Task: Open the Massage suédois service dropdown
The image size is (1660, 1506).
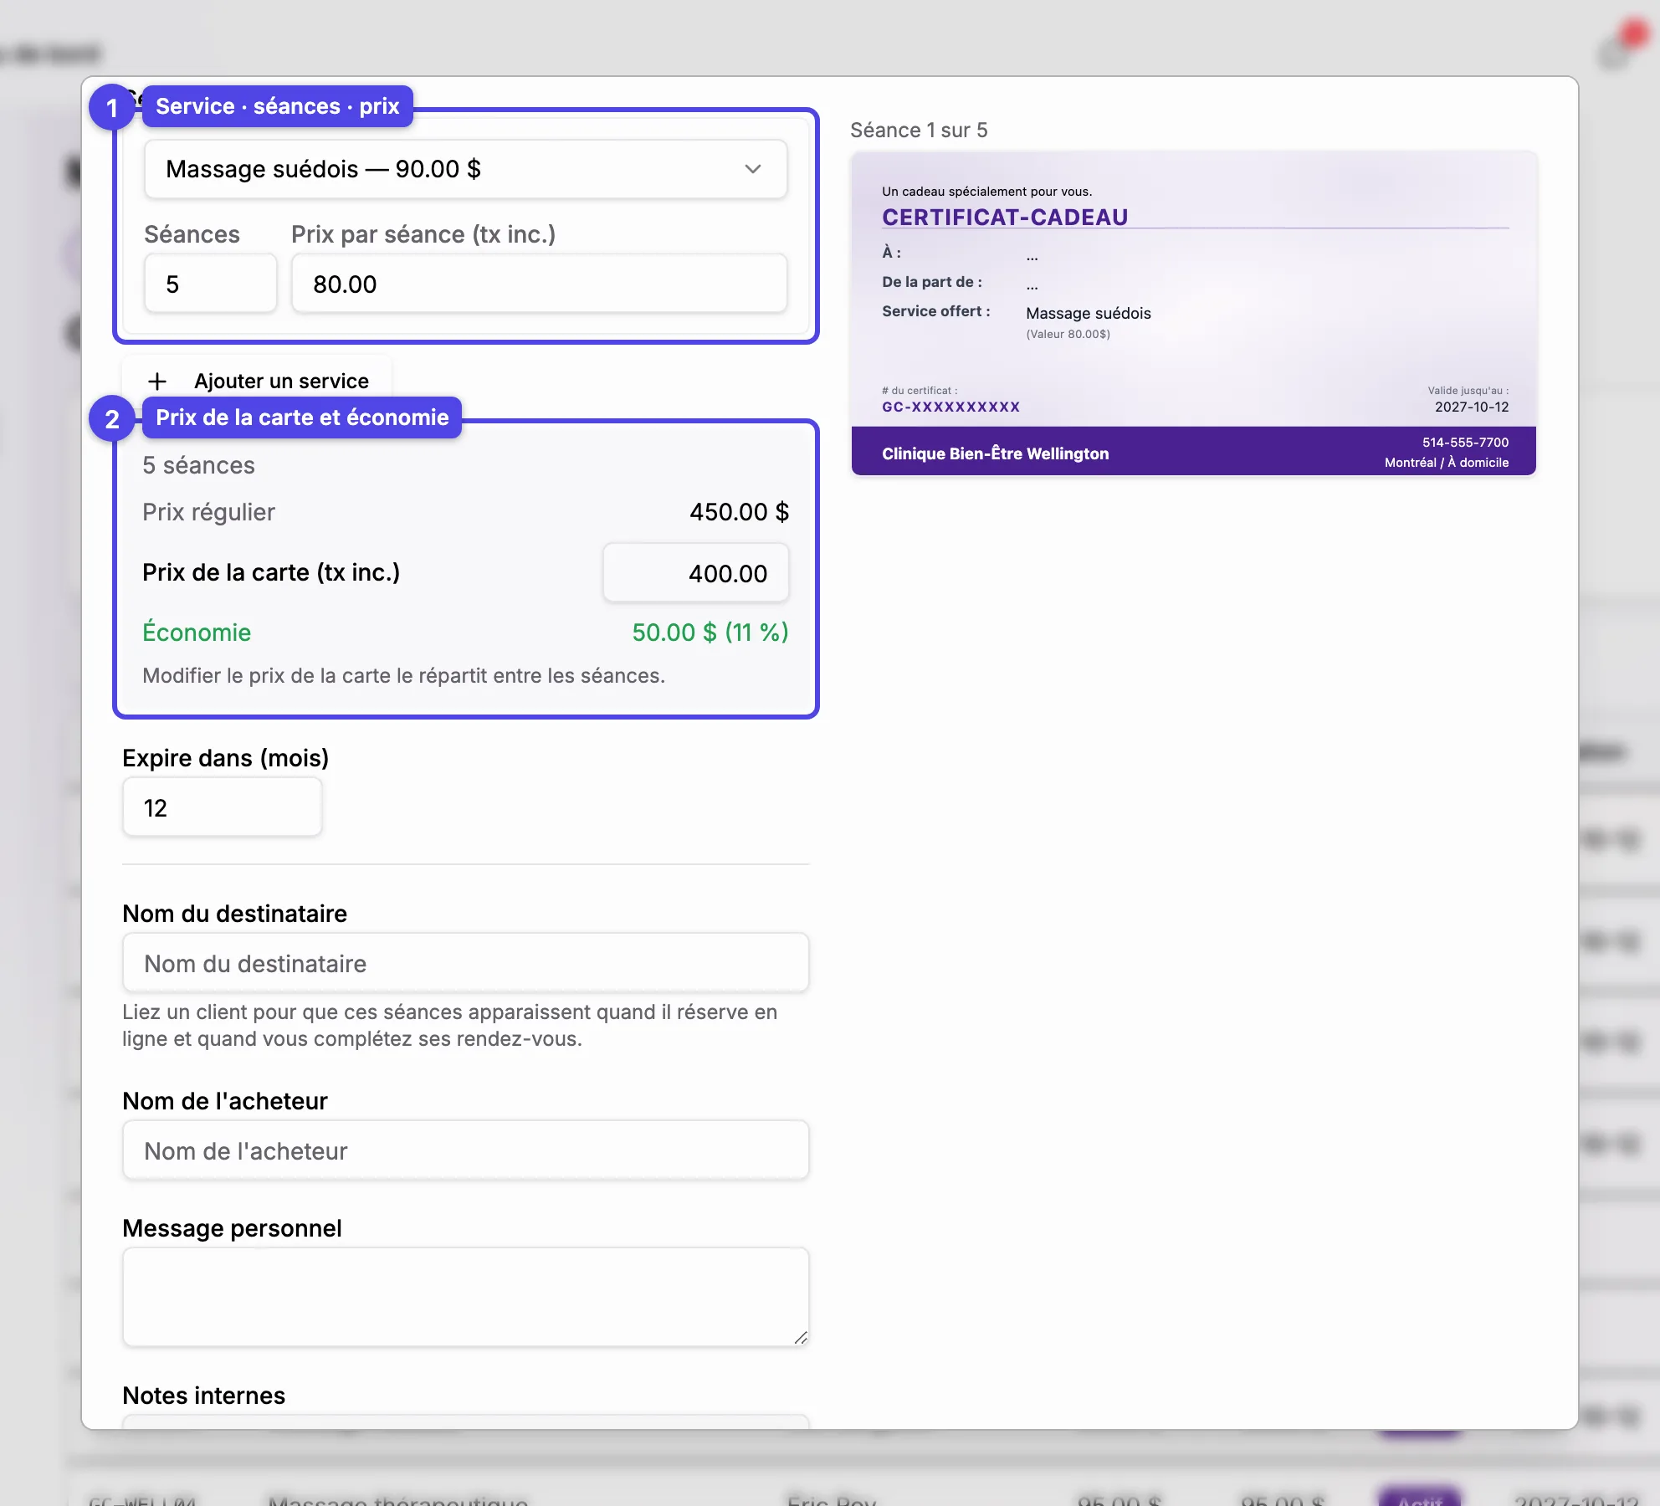Action: coord(465,169)
